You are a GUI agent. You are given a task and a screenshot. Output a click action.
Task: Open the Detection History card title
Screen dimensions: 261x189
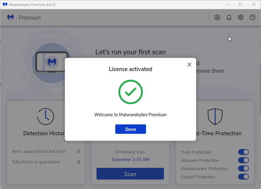[44, 134]
